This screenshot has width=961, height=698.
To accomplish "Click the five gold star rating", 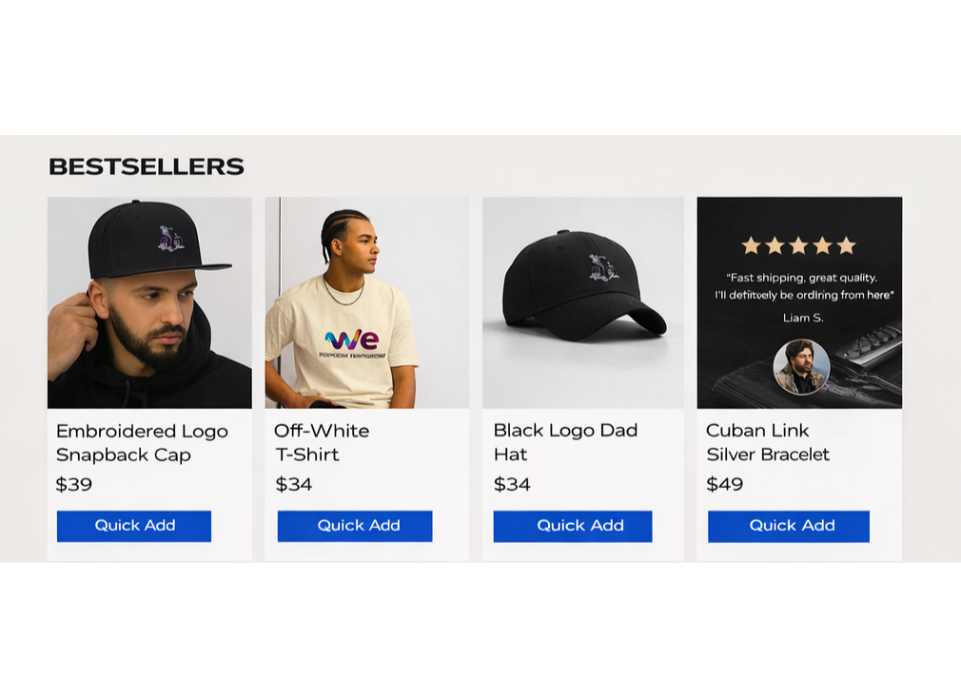I will click(x=799, y=245).
